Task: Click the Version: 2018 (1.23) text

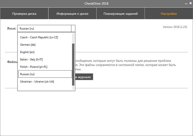Action: (x=175, y=27)
